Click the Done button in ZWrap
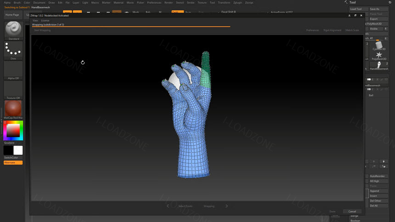Image resolution: width=395 pixels, height=222 pixels. click(x=333, y=211)
